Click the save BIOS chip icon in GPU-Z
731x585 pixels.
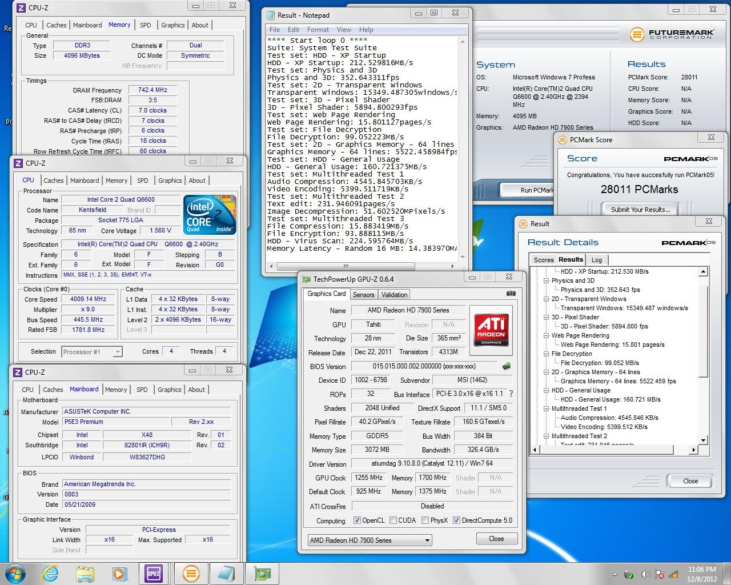[x=506, y=366]
